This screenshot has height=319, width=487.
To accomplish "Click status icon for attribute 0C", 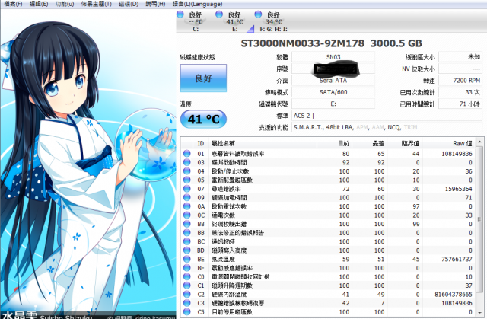I will (x=186, y=215).
